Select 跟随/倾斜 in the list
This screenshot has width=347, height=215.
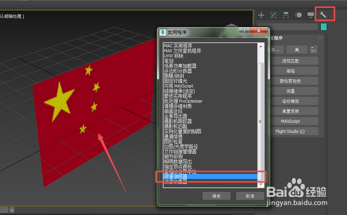click(174, 76)
